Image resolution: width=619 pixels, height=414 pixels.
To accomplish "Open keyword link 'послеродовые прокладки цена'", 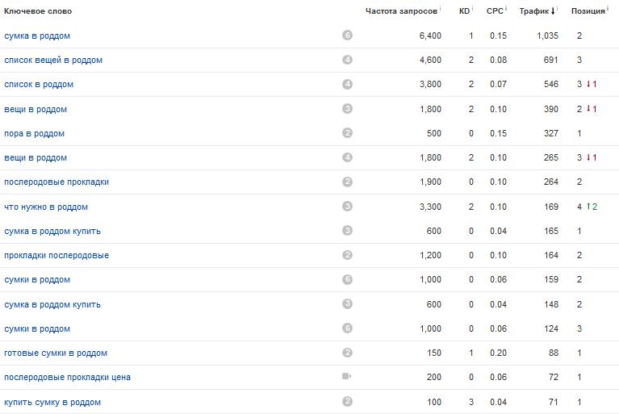I will click(x=68, y=378).
